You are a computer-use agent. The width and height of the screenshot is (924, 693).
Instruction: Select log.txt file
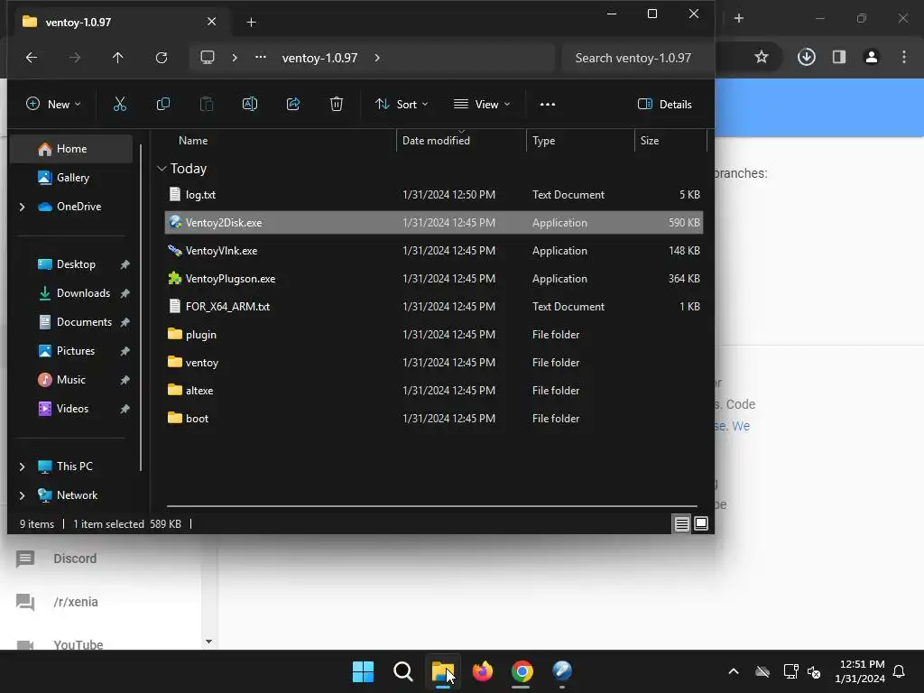click(434, 195)
